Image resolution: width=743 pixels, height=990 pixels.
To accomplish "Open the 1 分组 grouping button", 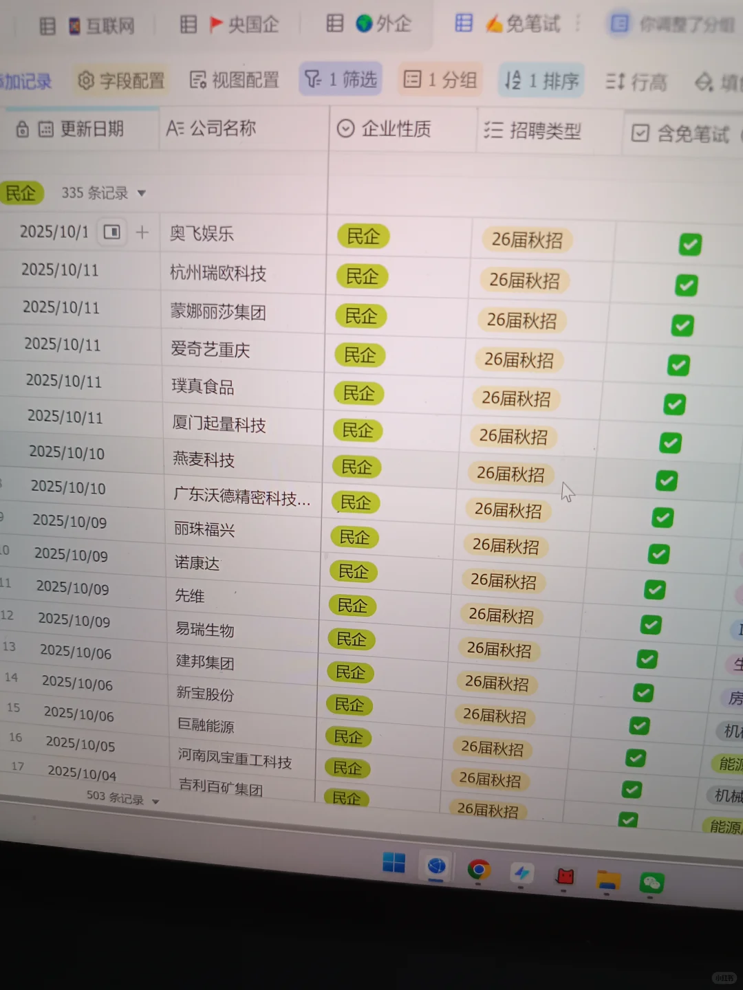I will [440, 79].
